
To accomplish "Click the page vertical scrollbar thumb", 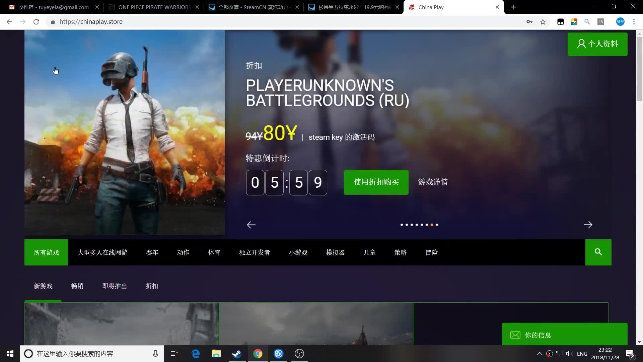I will tap(639, 69).
